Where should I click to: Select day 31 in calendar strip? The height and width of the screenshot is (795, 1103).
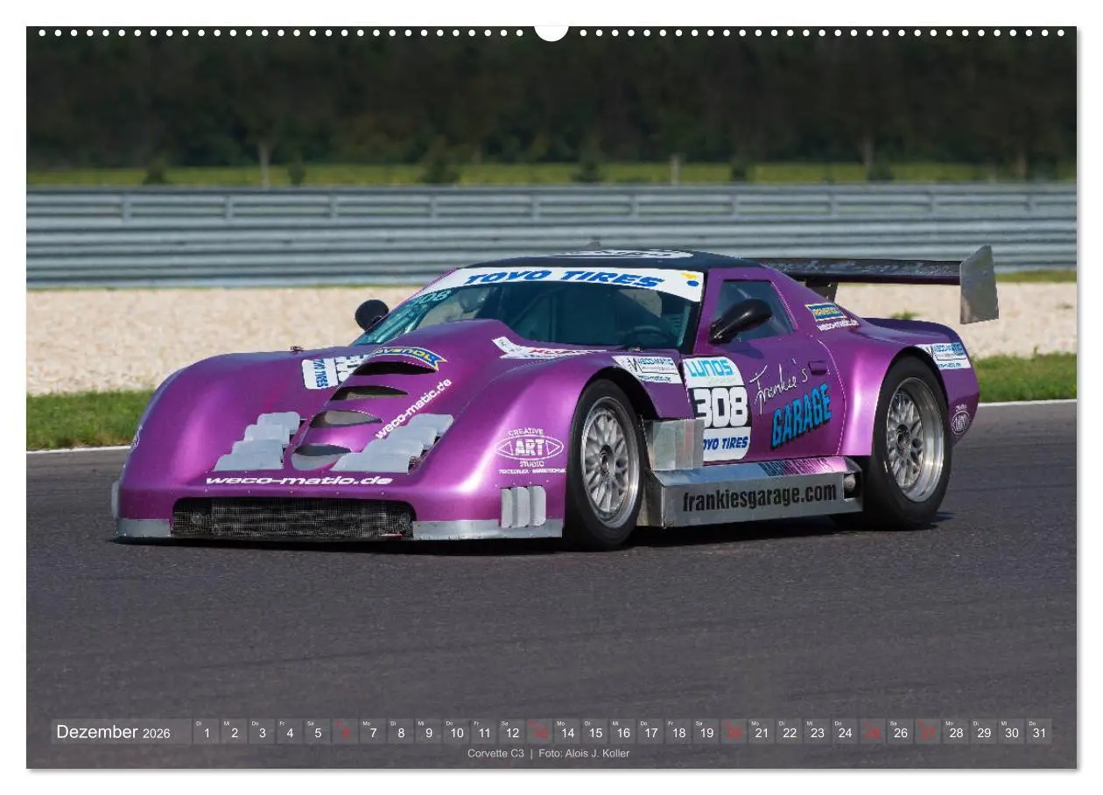(1039, 732)
